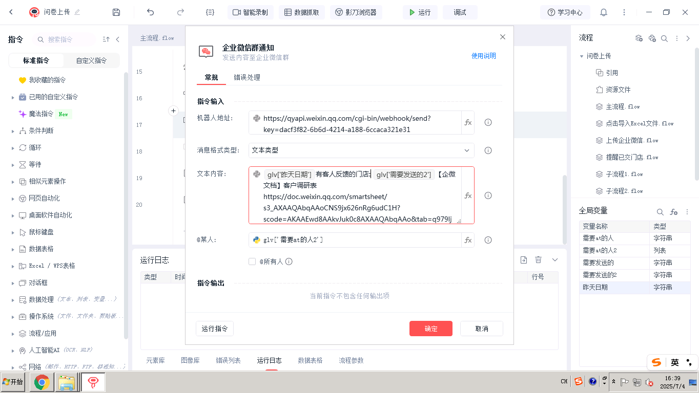The image size is (699, 393).
Task: Click the 调试 debug button
Action: [x=460, y=12]
